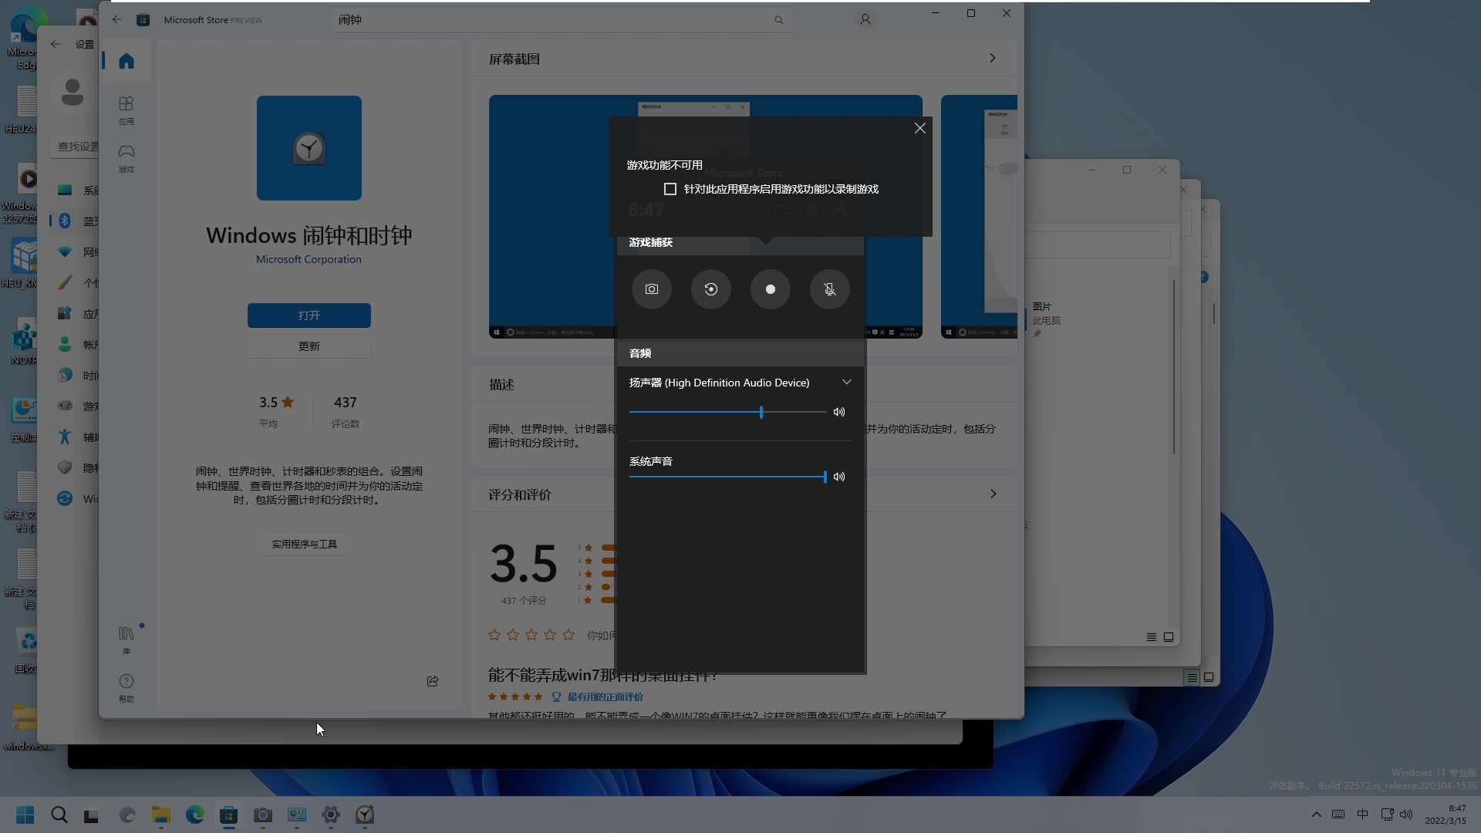Adjust the system sounds volume slider
The image size is (1481, 833).
[824, 477]
